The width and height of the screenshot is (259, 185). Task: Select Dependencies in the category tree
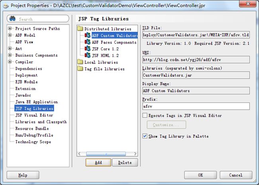click(29, 69)
